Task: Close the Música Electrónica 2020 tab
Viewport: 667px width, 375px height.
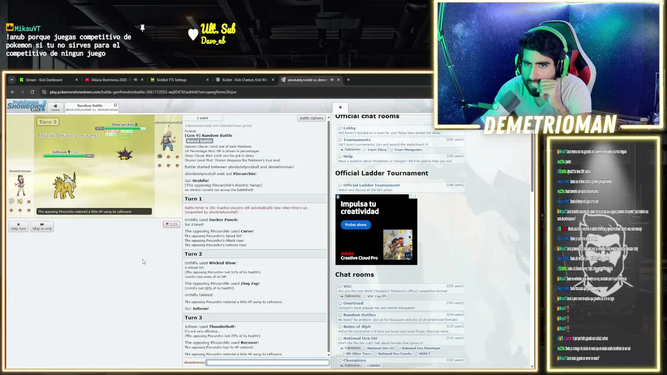Action: point(142,80)
